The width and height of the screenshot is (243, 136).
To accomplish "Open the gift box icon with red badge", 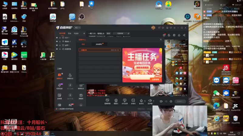I will click(164, 35).
